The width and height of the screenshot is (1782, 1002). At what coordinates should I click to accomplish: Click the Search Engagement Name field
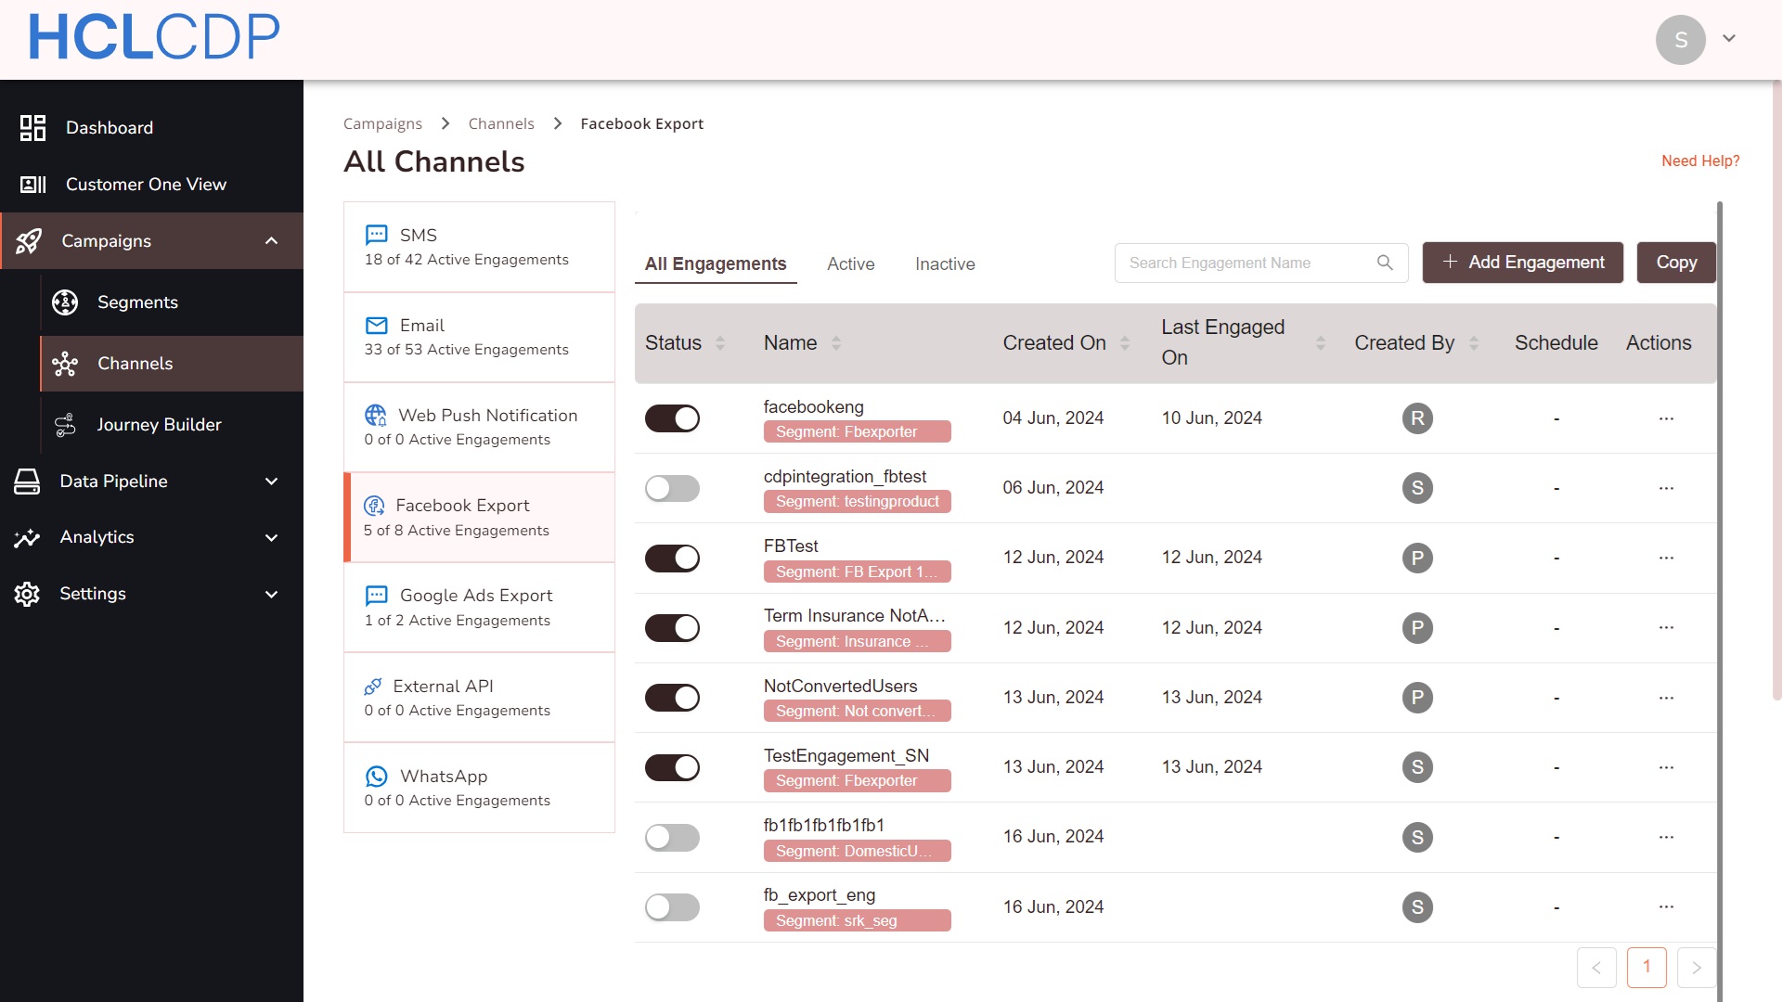coord(1244,263)
